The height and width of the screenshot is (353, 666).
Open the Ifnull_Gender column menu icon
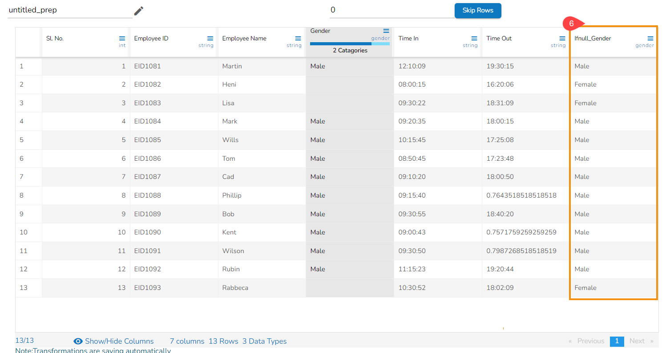pos(650,39)
